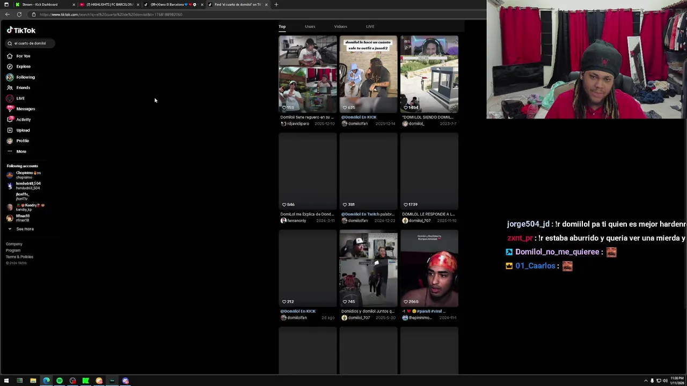Open video thumbnail with 846 likes
The width and height of the screenshot is (687, 386).
coord(308,171)
